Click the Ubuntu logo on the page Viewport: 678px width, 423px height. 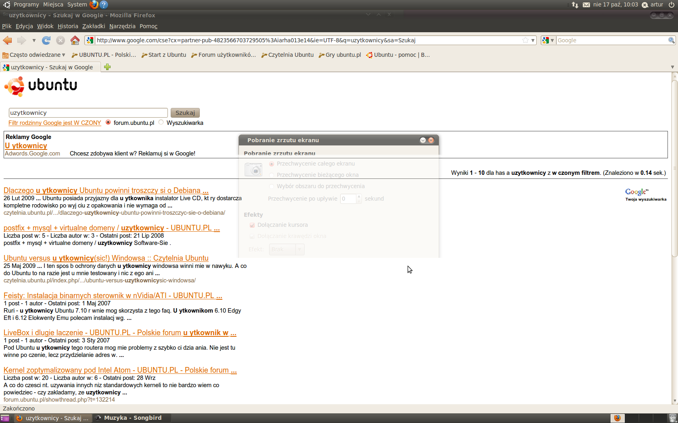(41, 86)
